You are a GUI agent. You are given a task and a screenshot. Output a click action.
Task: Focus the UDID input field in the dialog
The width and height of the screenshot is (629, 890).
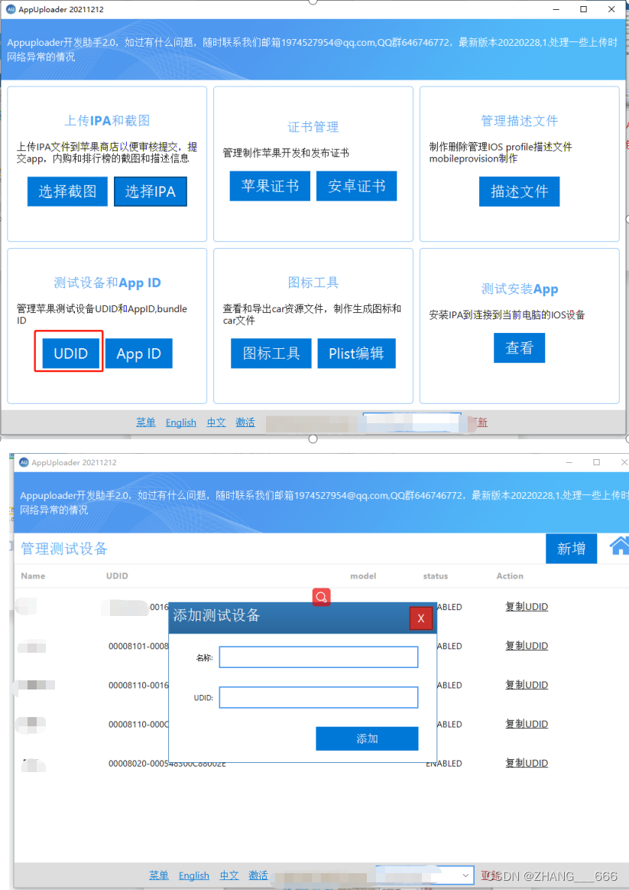tap(319, 697)
